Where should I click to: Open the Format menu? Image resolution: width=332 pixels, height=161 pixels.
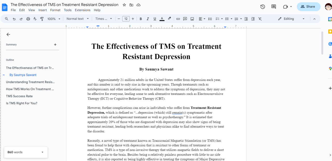coord(55,10)
